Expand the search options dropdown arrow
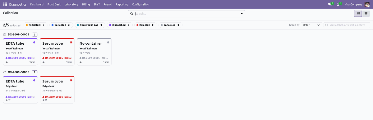This screenshot has width=373, height=120. tap(242, 14)
